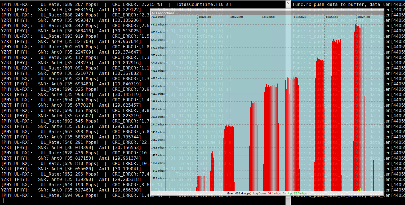Click the 592.1 mbps axis label

(x=158, y=47)
